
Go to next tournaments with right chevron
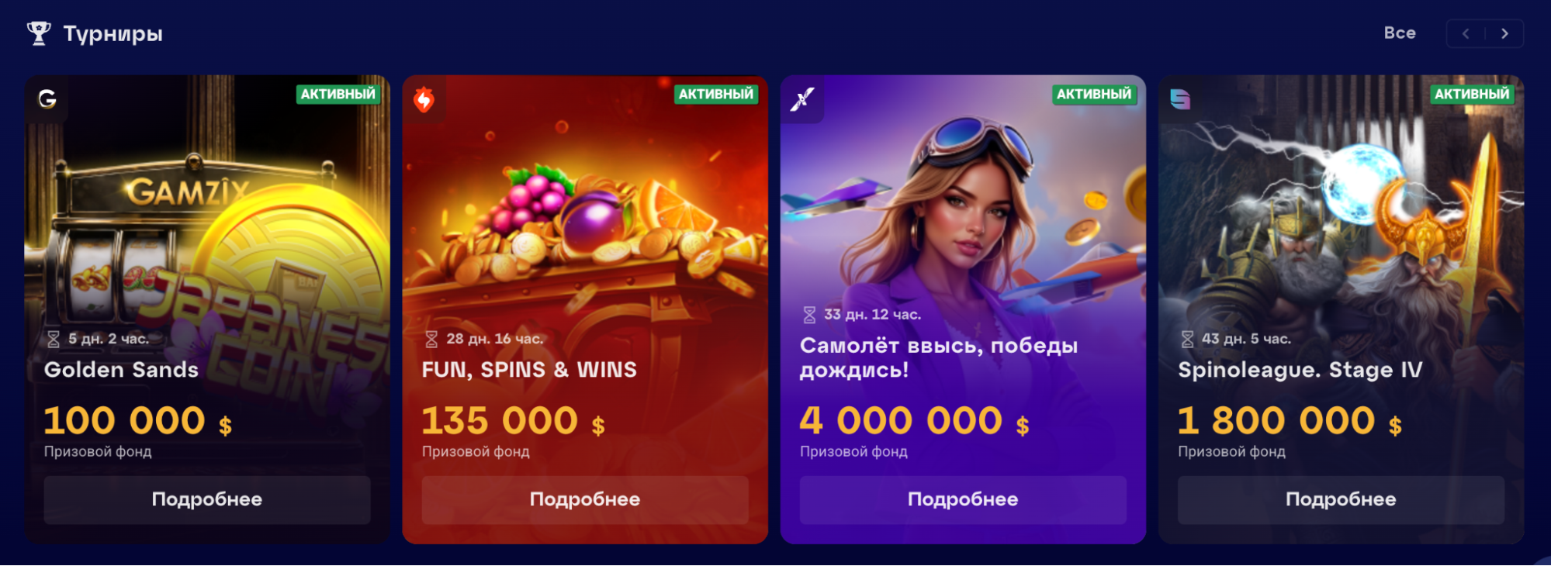(x=1504, y=33)
